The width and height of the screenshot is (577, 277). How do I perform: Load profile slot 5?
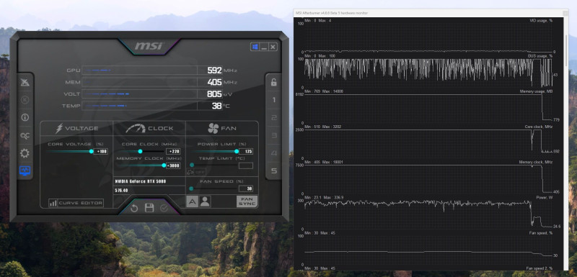tap(274, 171)
